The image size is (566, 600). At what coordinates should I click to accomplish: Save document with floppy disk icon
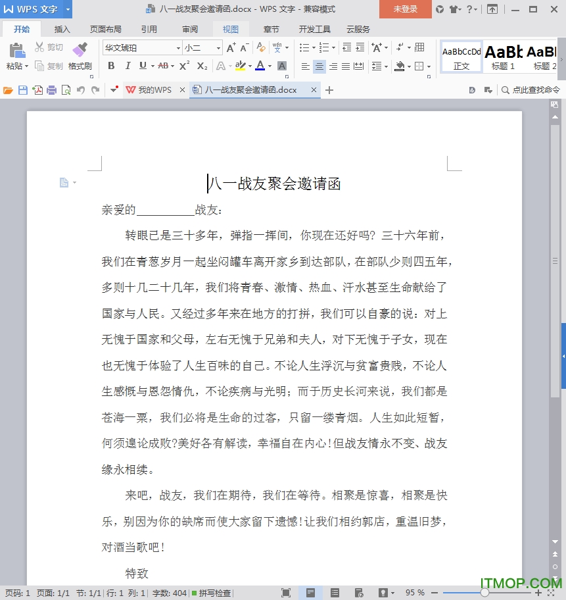coord(23,90)
